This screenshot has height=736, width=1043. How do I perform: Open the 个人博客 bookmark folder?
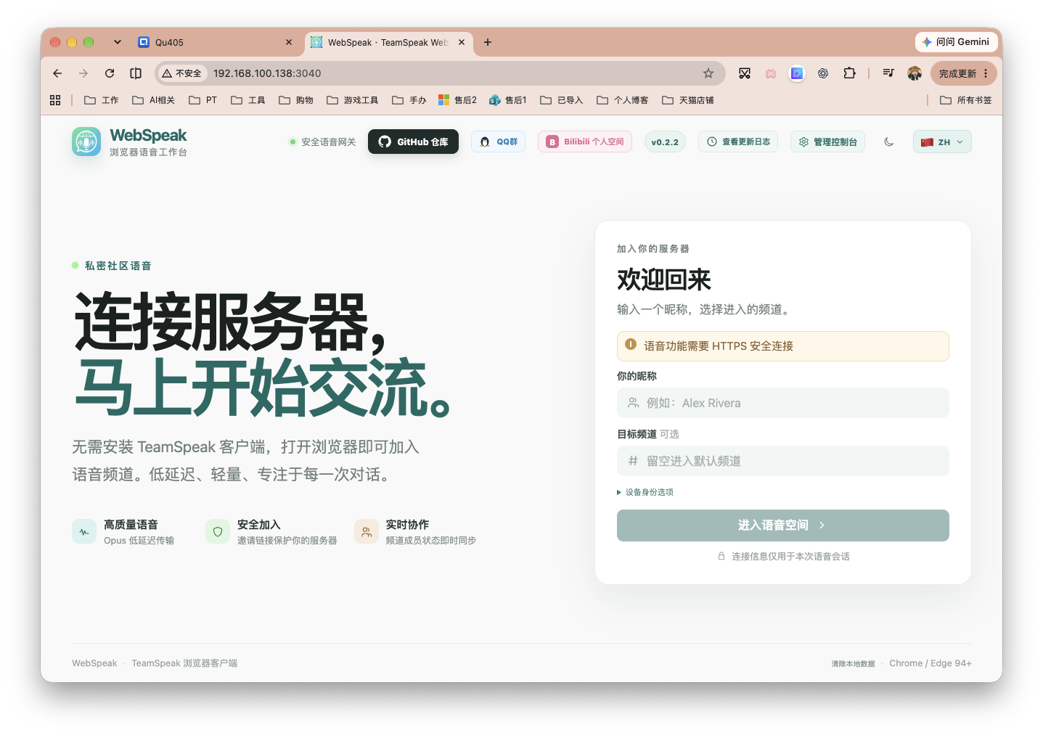pyautogui.click(x=622, y=100)
